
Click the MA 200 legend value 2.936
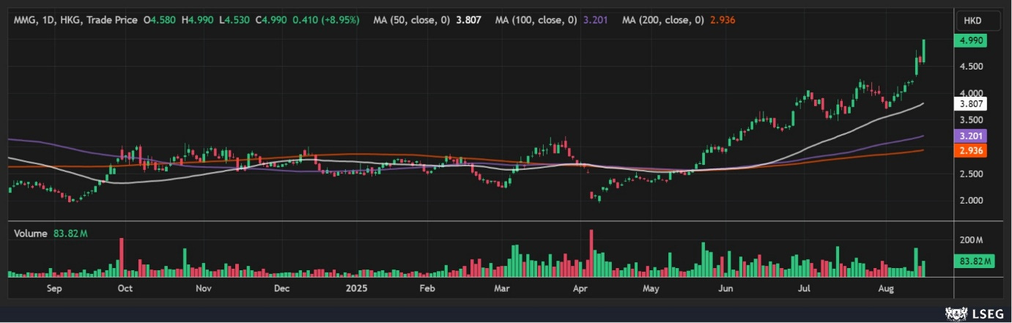click(x=722, y=20)
